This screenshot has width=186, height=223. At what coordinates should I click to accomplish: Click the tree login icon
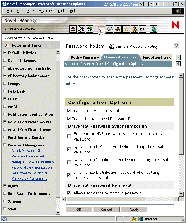pos(90,29)
